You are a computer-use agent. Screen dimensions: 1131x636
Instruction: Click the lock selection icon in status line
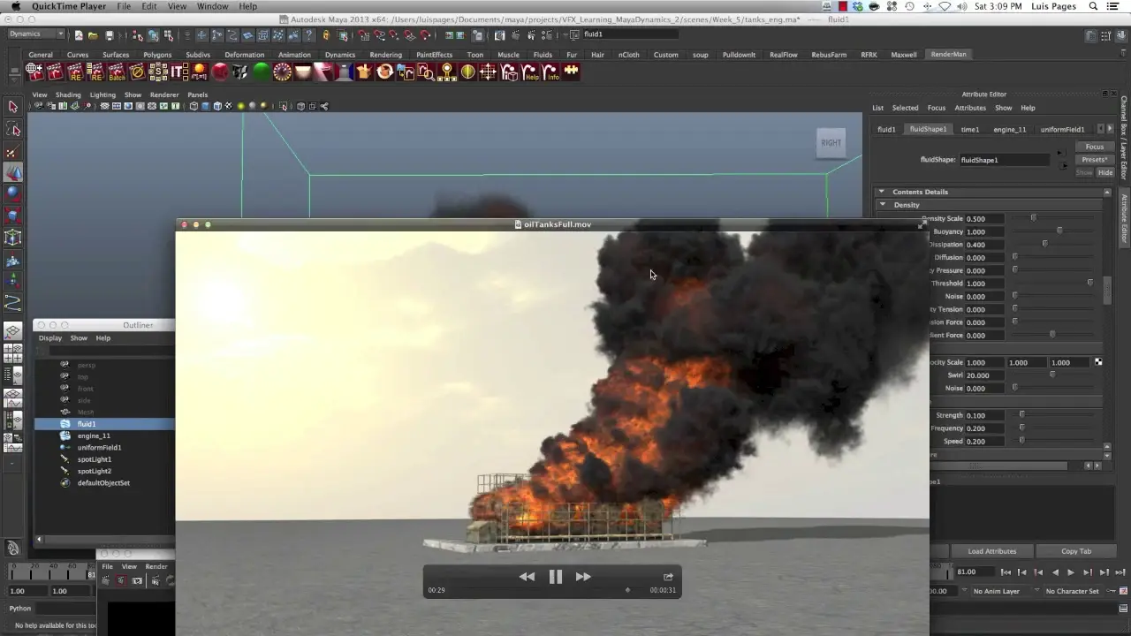pyautogui.click(x=326, y=35)
